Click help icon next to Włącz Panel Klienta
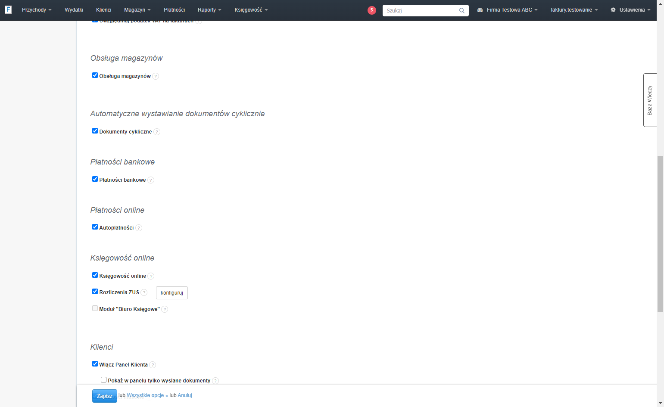Screen dimensions: 664x407 [x=153, y=365]
